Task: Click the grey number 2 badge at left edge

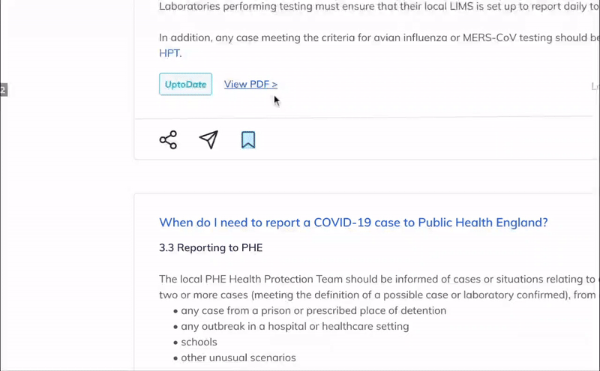Action: point(4,90)
